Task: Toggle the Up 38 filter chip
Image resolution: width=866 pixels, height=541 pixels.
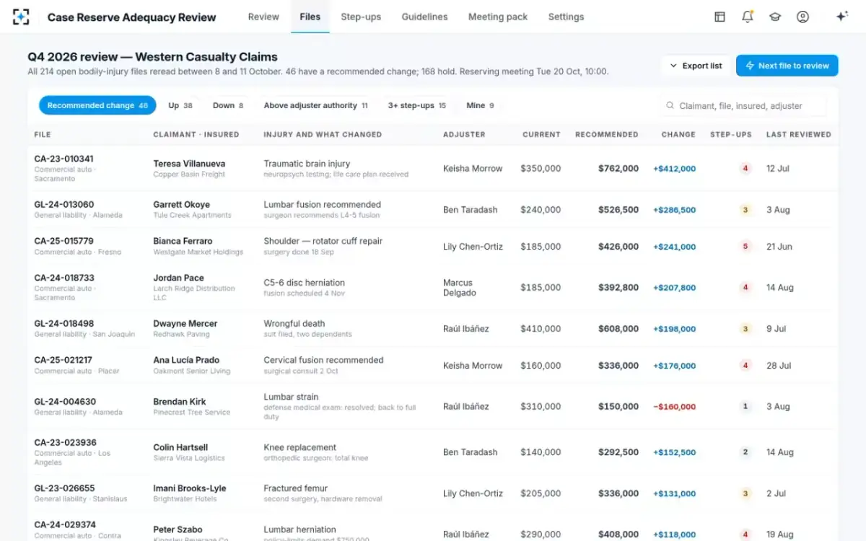Action: (180, 105)
